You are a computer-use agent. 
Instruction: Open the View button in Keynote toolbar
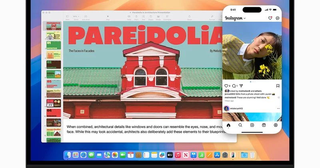pos(67,17)
